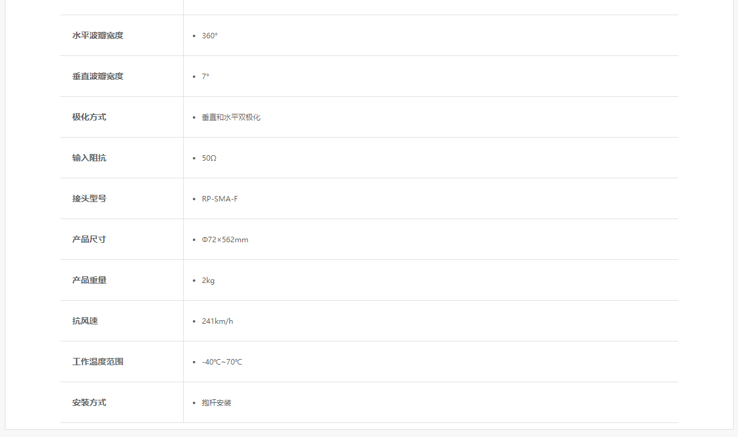
Task: Click the 产品尺寸 label
Action: click(x=89, y=239)
